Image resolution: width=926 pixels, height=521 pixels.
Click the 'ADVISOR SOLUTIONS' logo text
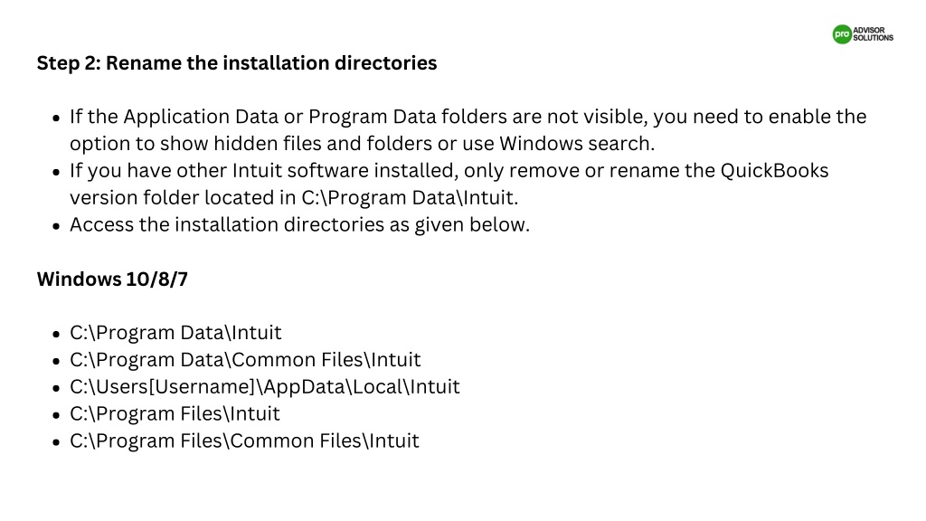pyautogui.click(x=874, y=34)
